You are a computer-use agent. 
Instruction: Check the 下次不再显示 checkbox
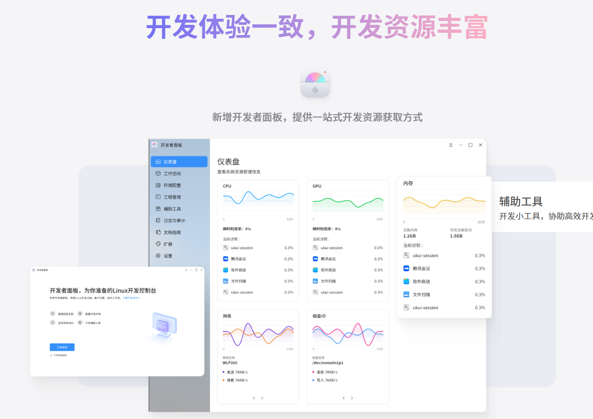click(x=51, y=355)
